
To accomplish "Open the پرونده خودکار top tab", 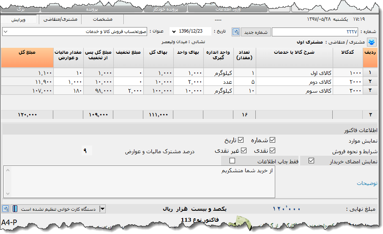I will click(x=165, y=9).
